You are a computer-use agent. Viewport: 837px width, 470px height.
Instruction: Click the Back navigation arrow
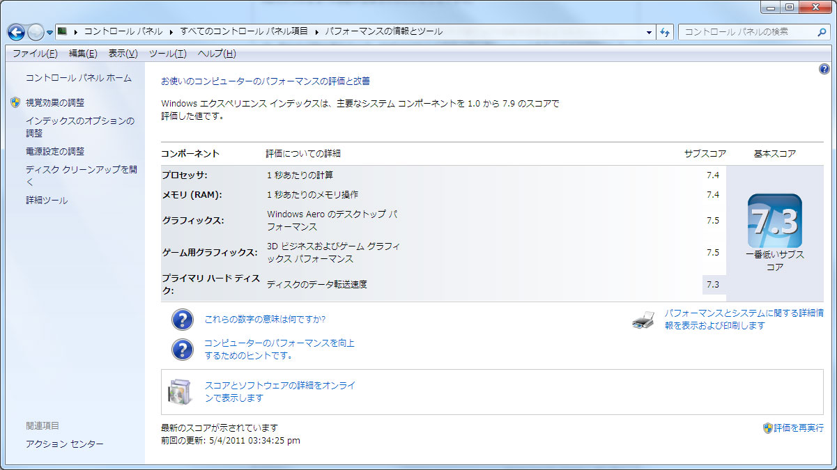pos(16,32)
